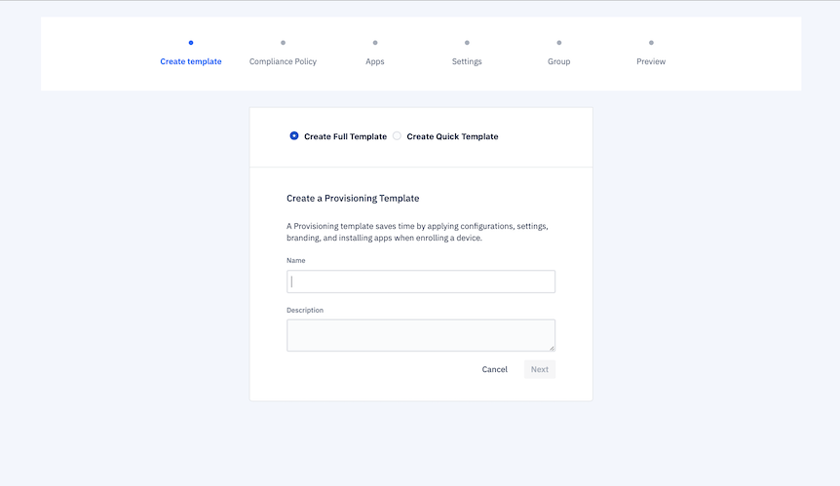Open the Compliance Policy step
The width and height of the screenshot is (840, 486).
283,61
